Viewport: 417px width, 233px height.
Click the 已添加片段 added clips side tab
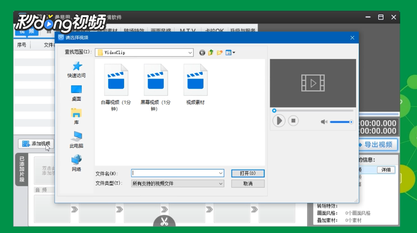pos(22,169)
